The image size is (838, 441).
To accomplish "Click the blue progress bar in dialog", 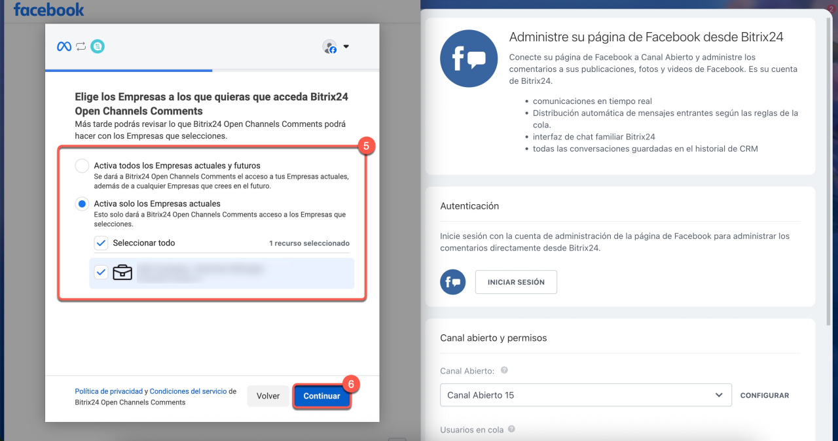I will (x=129, y=70).
